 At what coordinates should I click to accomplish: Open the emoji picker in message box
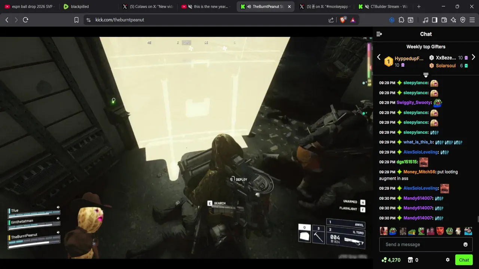(466, 244)
